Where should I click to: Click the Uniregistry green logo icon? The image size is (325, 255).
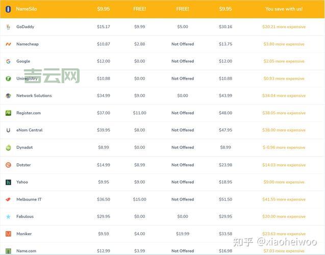tap(8, 79)
